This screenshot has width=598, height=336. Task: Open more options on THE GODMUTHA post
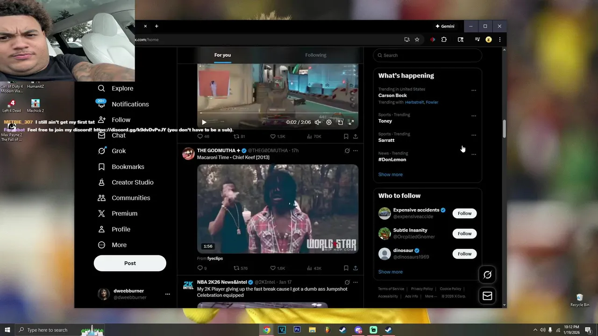[356, 151]
